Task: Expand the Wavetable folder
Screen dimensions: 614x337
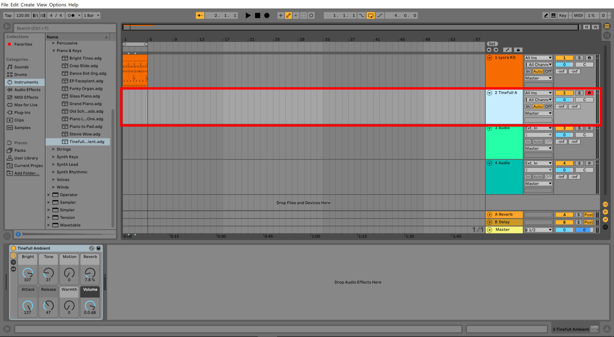Action: pos(49,225)
